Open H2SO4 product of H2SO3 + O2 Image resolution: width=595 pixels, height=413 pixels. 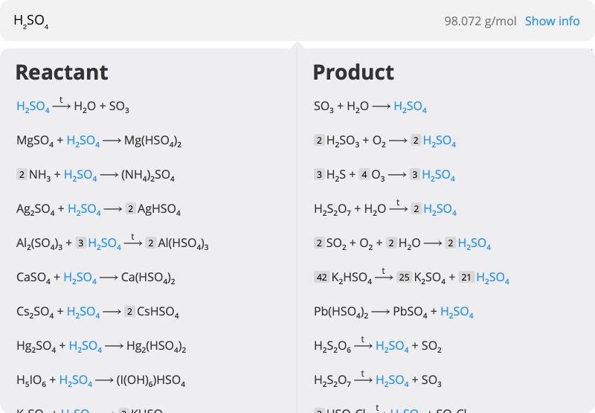coord(440,141)
